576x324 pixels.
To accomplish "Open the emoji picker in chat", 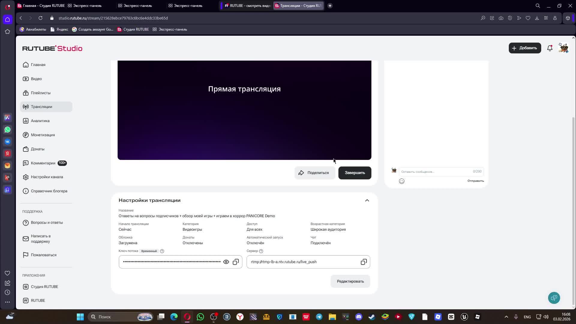I will pyautogui.click(x=401, y=181).
